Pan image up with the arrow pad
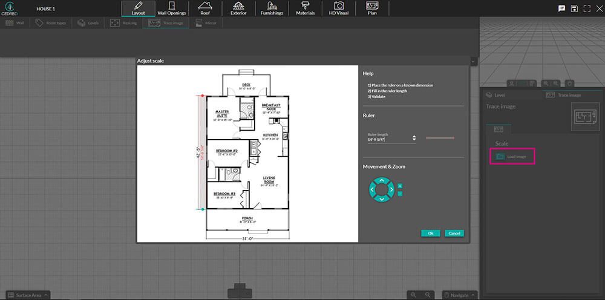 tap(381, 180)
